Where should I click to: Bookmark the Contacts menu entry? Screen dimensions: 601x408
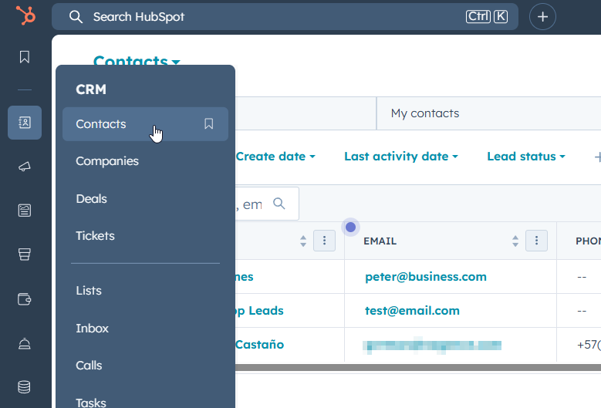209,123
